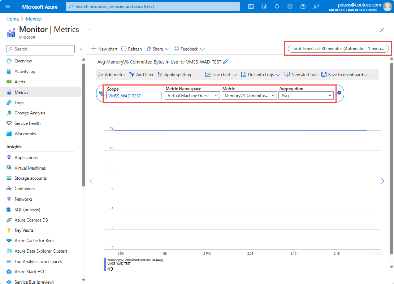Open the portal settings gear icon

pyautogui.click(x=290, y=6)
